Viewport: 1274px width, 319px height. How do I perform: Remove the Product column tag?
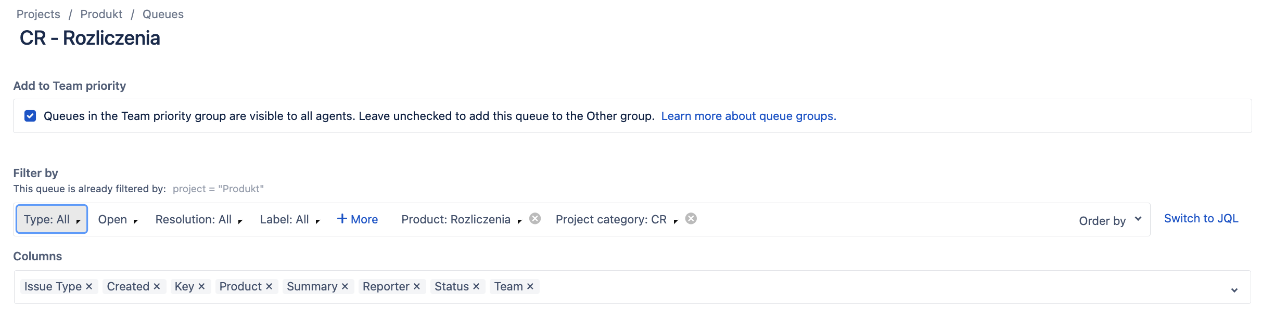(269, 286)
